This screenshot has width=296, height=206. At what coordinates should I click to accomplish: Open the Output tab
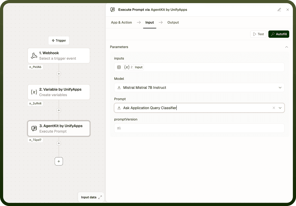click(x=173, y=22)
